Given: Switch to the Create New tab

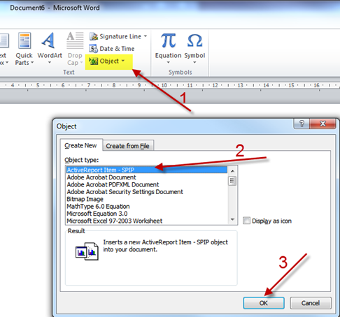Looking at the screenshot, I should click(80, 145).
